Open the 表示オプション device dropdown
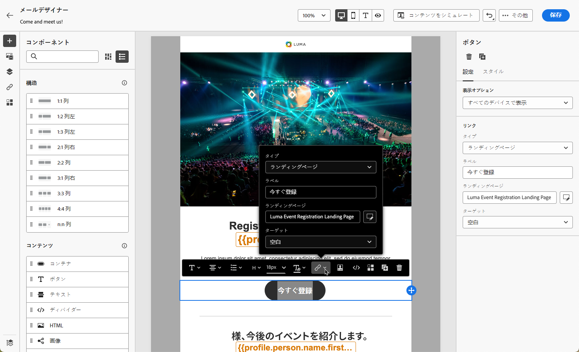The image size is (579, 352). 518,103
